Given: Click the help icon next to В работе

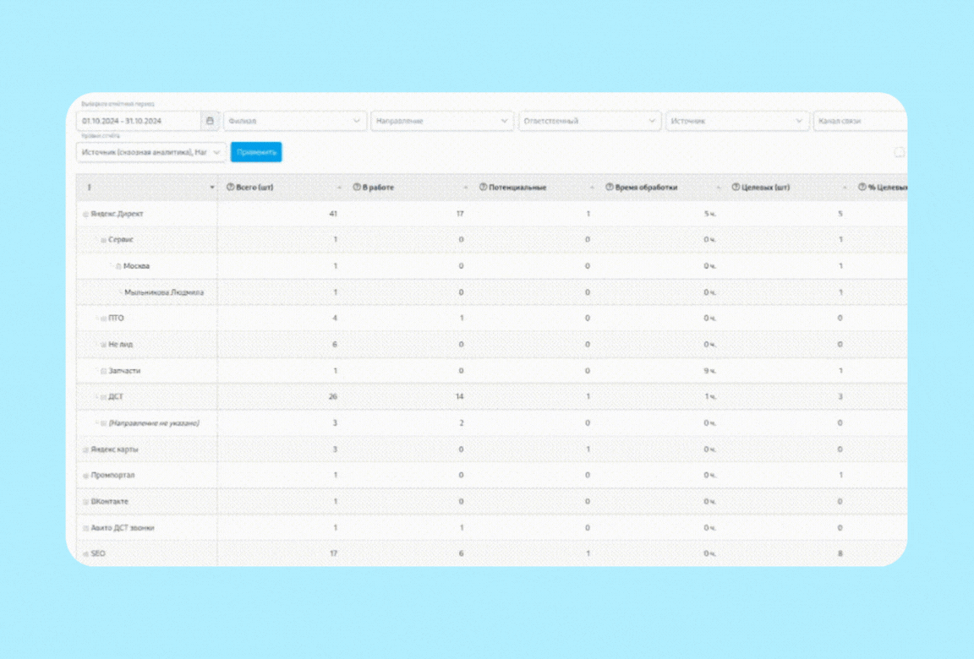Looking at the screenshot, I should coord(357,188).
